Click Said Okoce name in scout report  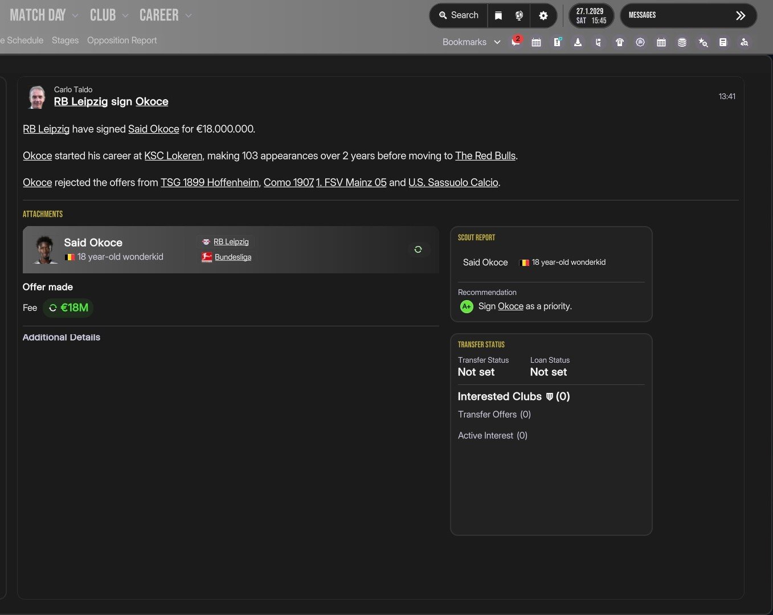[x=485, y=263]
